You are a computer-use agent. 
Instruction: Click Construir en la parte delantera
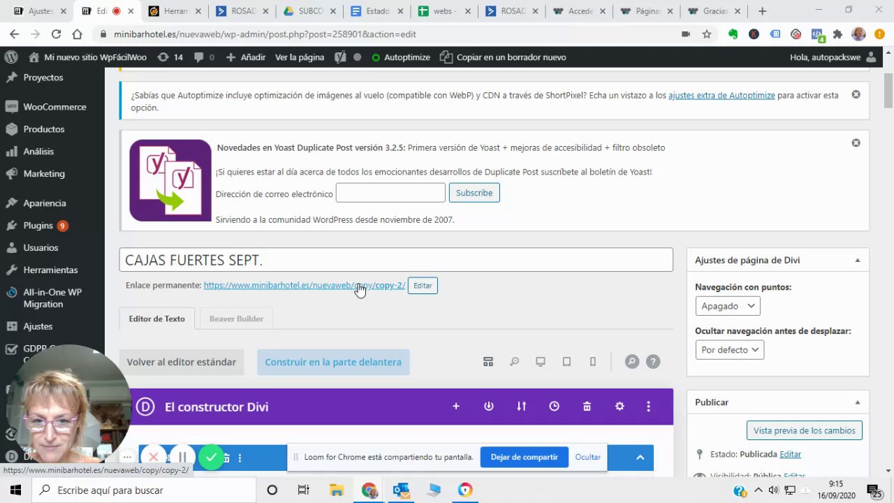pos(333,362)
